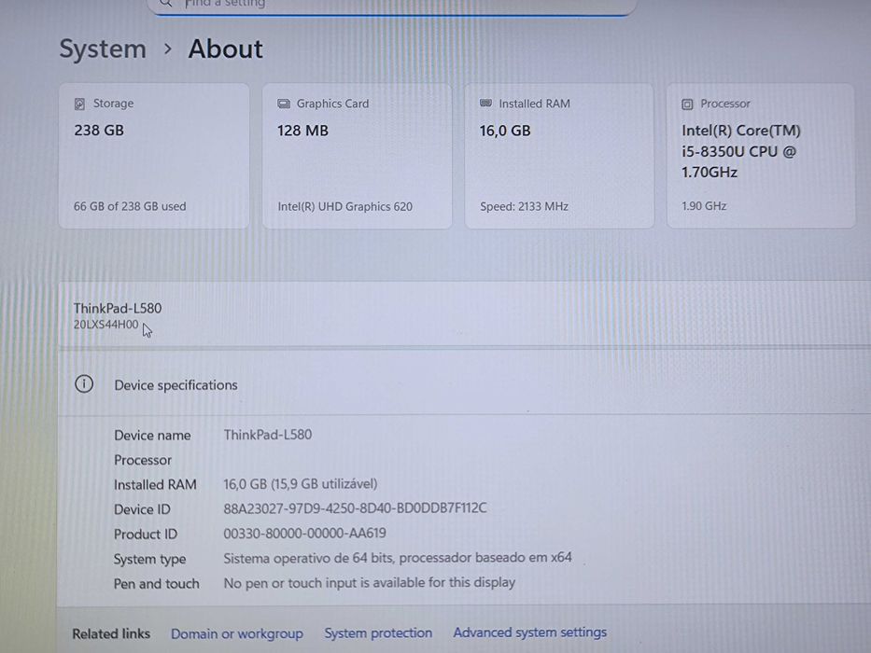The width and height of the screenshot is (871, 653).
Task: Select Product ID value 00330-80000-00000-AA619
Action: tap(304, 533)
